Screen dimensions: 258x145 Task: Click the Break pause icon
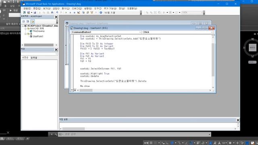pos(70,12)
